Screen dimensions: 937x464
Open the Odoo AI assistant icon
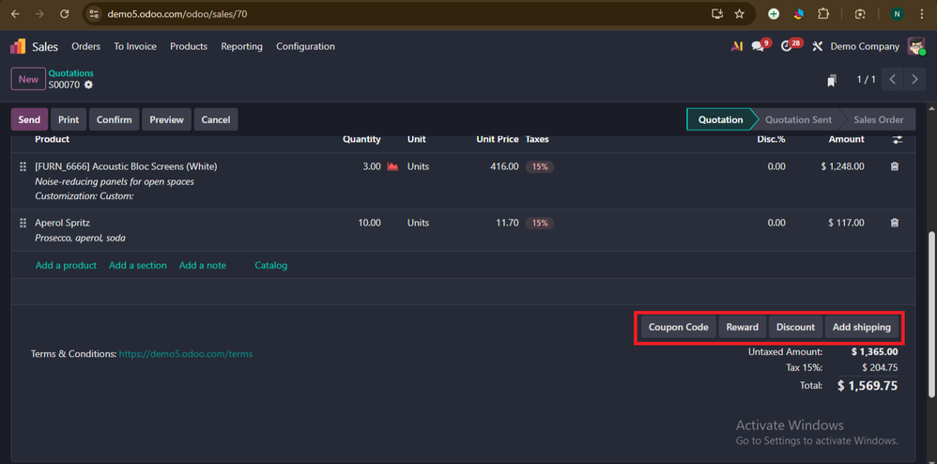pos(737,47)
